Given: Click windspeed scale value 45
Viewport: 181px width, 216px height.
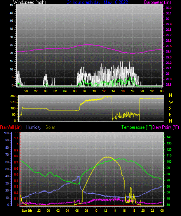Looking at the screenshot, I should (11, 13).
